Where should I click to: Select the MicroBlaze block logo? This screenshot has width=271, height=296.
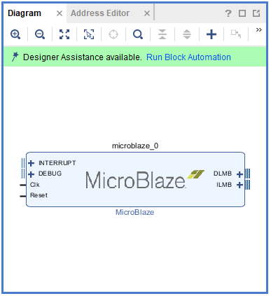click(145, 179)
